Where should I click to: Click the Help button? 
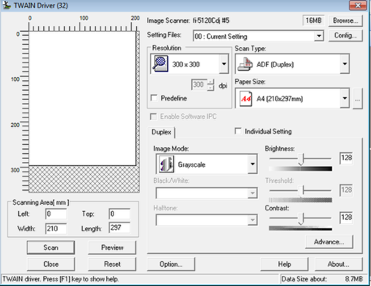284,264
